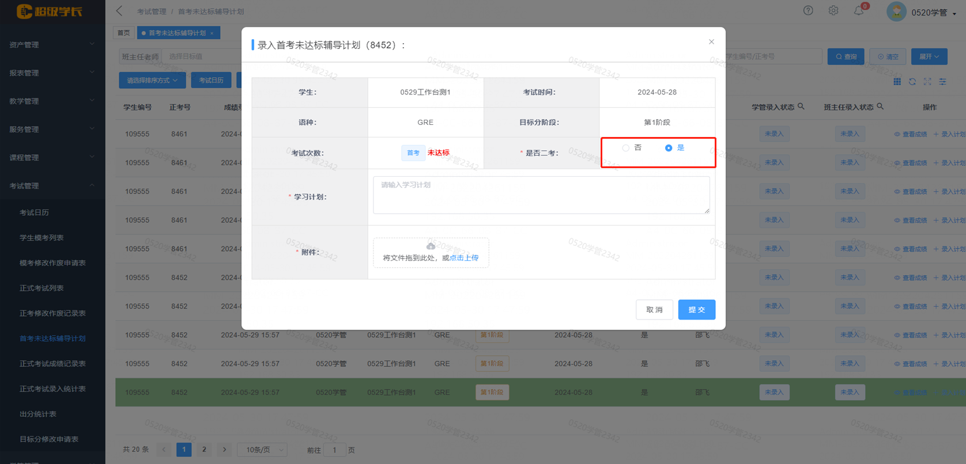This screenshot has width=966, height=464.
Task: Select '否' for 是否二考
Action: pos(626,148)
